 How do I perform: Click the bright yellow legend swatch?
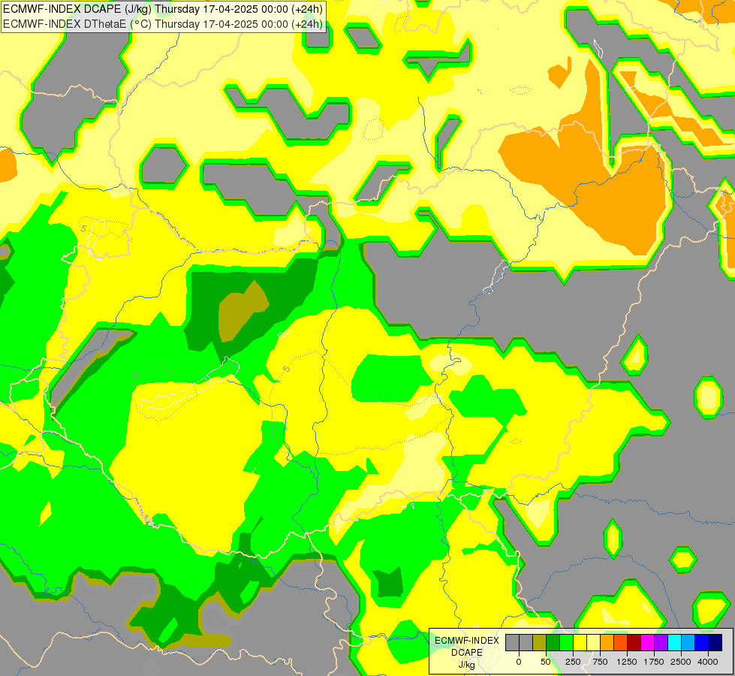[580, 643]
